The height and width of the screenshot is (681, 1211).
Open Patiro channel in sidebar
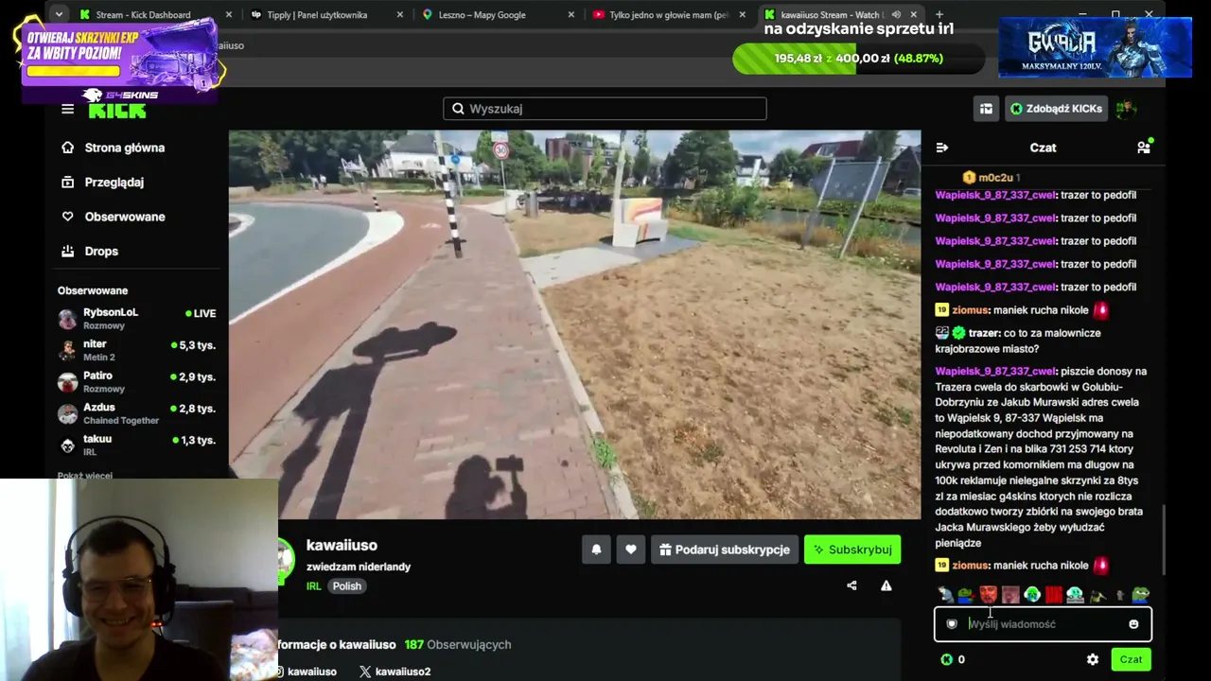click(x=137, y=382)
